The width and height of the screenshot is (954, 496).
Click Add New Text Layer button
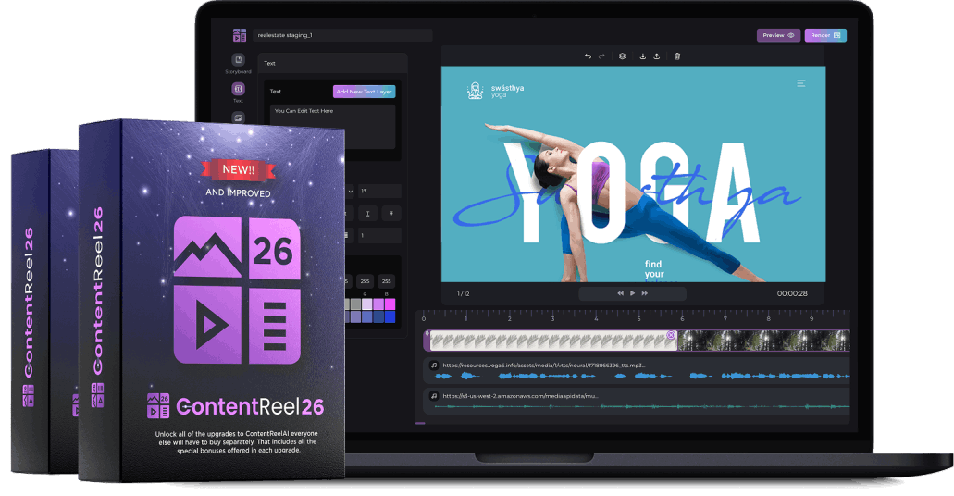[x=364, y=92]
